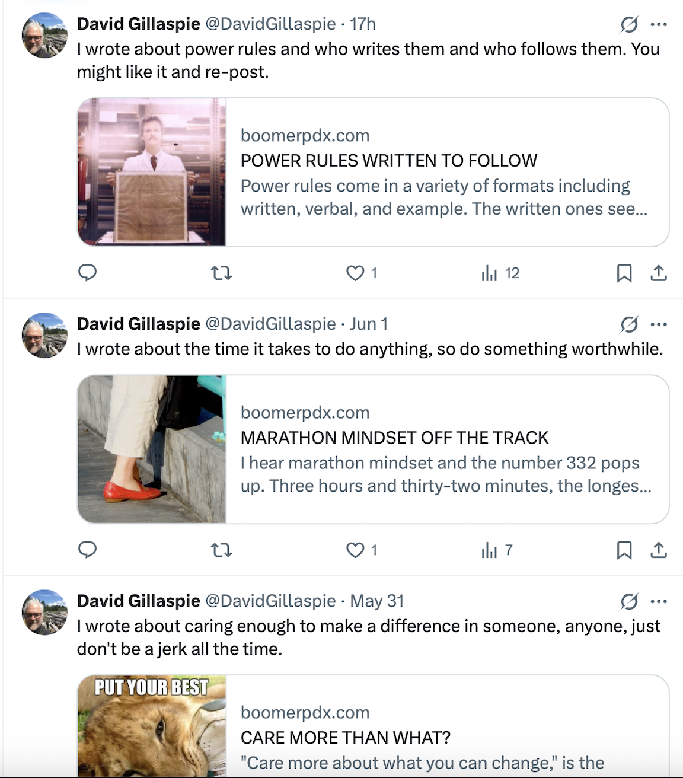
Task: Open MARATHON MINDSET OFF THE TRACK article
Action: click(x=394, y=438)
